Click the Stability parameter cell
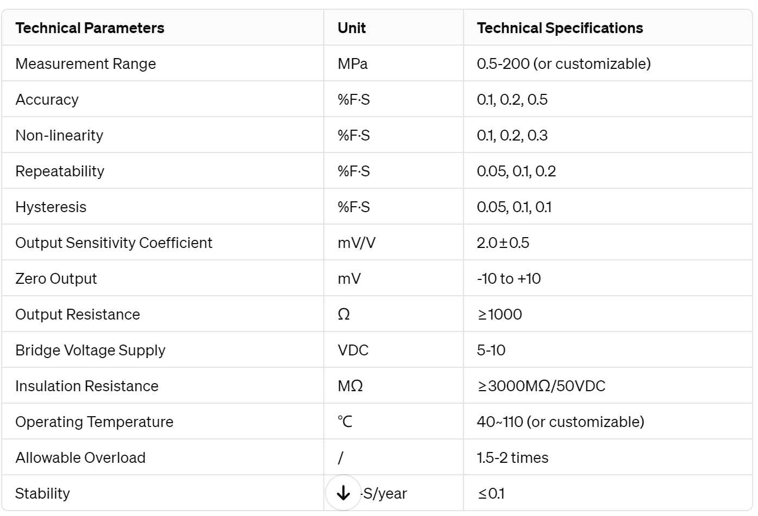Viewport: 758px width, 516px height. tap(162, 493)
